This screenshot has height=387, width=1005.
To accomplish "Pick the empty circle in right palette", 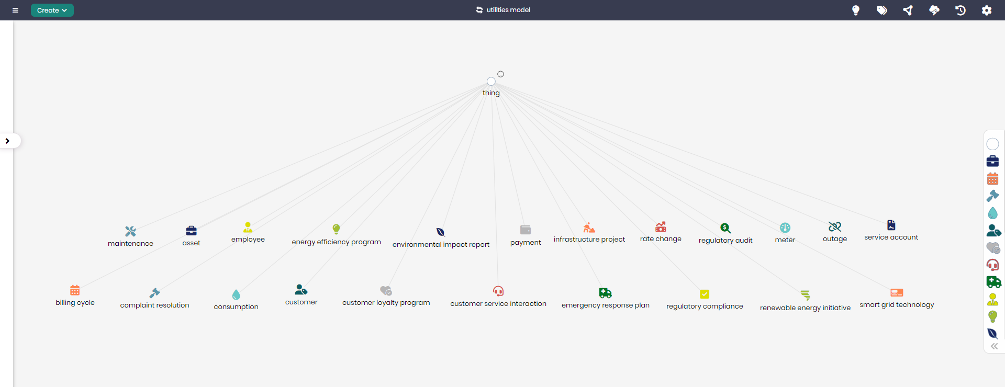I will coord(992,144).
